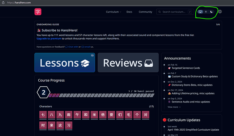Start the Lessons button
Viewport: 234px width, 136px height.
(65, 63)
